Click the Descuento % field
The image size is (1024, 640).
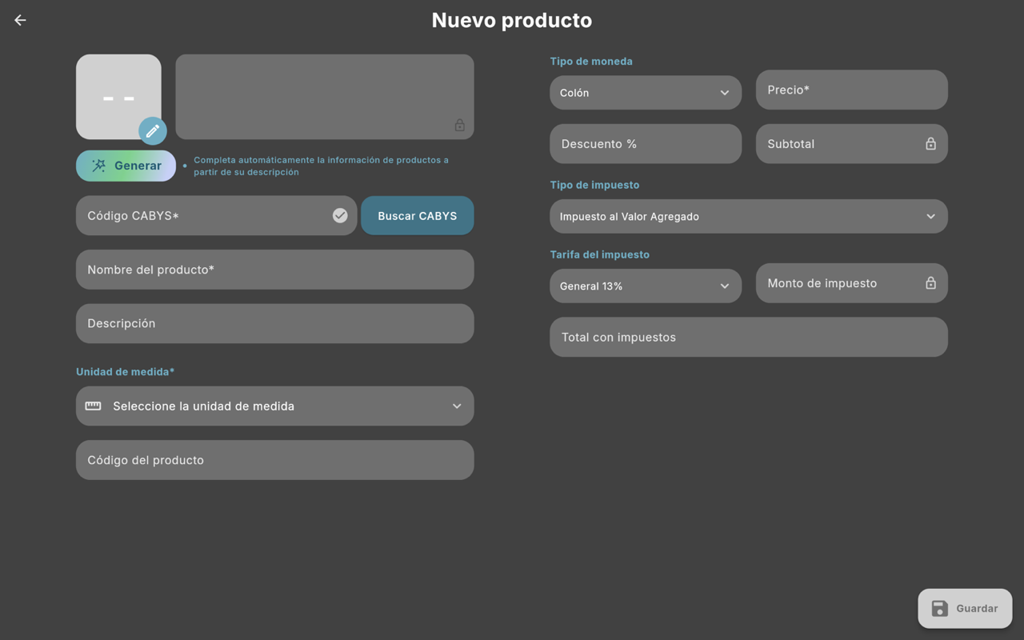click(646, 144)
